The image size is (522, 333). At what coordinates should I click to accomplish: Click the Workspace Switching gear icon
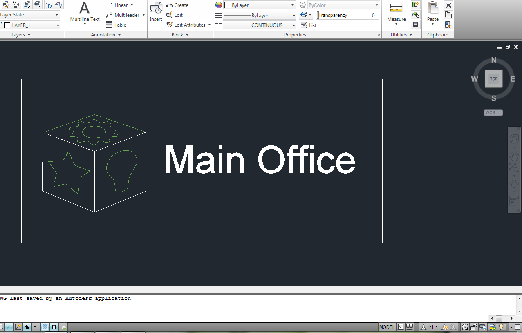pos(465,327)
